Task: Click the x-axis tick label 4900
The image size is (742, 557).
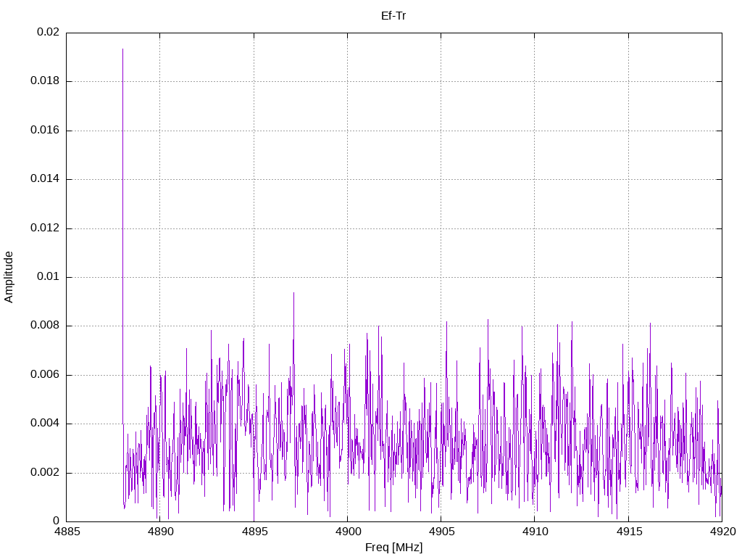Action: point(348,532)
